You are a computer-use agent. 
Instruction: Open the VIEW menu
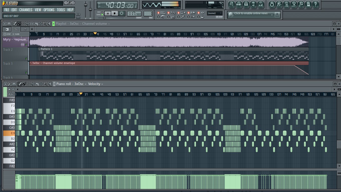point(38,10)
